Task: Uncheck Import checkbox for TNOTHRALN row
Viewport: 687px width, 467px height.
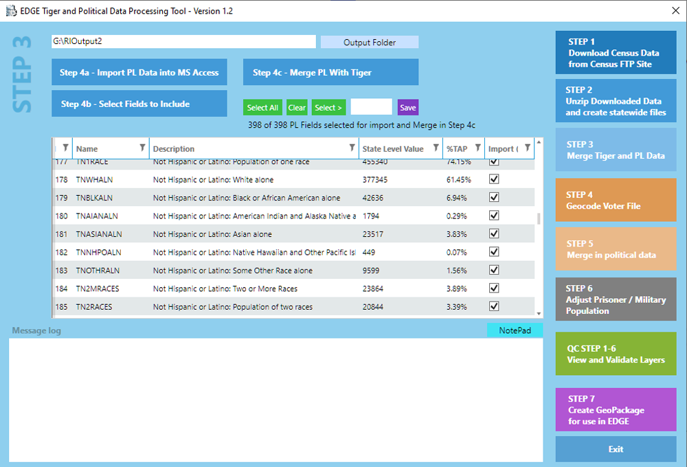Action: (494, 270)
